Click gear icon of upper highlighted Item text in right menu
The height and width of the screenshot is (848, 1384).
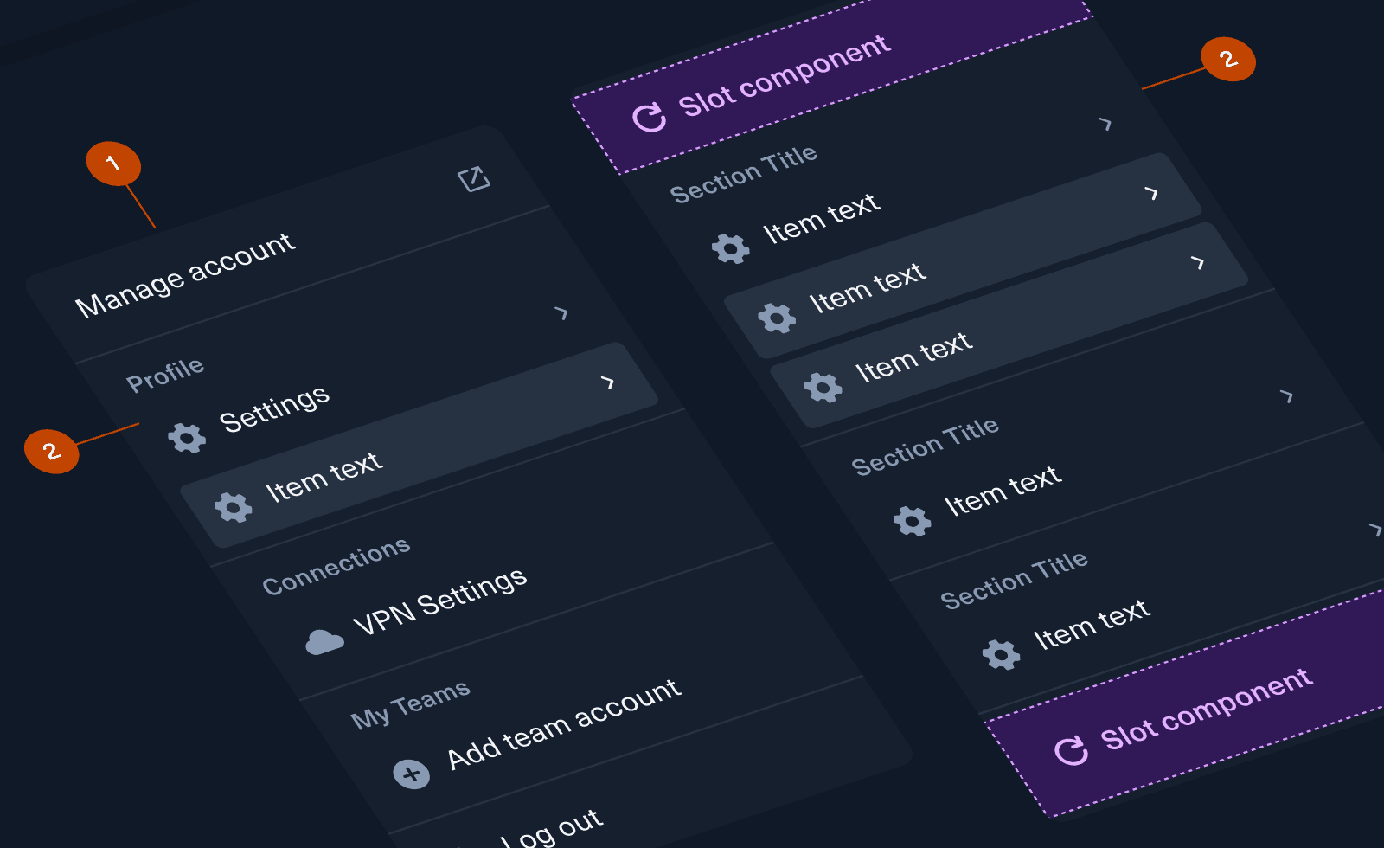pyautogui.click(x=777, y=318)
